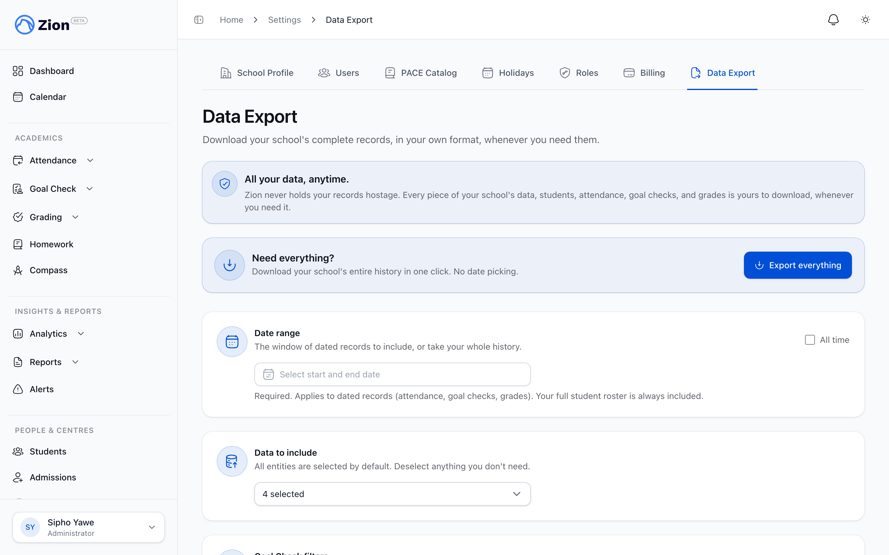
Task: Click the Grading sidebar icon
Action: 18,217
